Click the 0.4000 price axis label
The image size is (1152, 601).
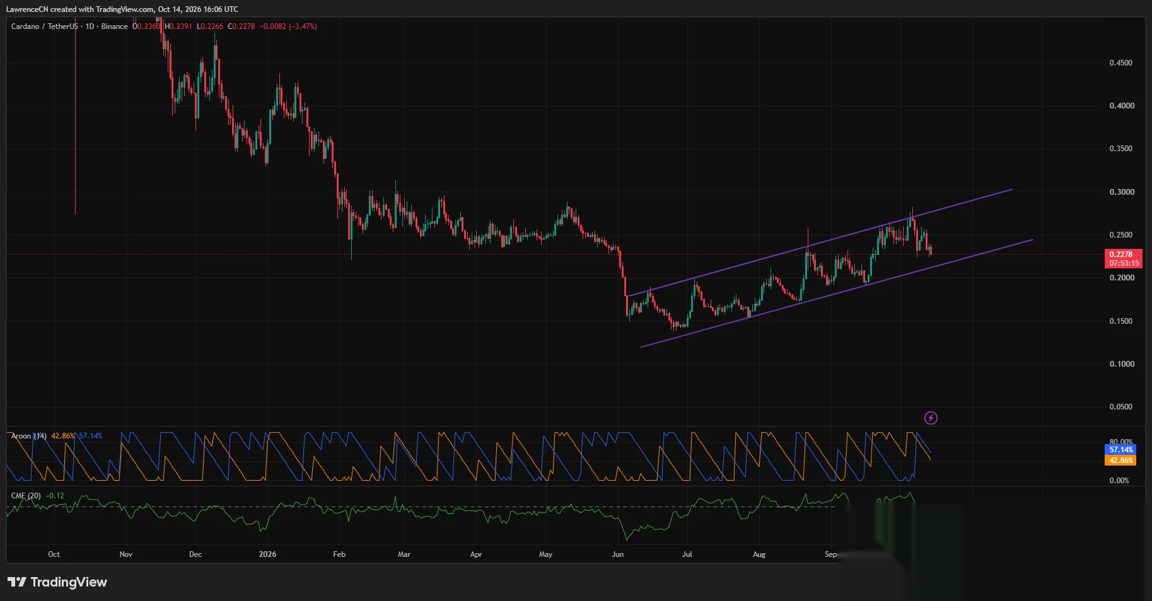(1121, 106)
